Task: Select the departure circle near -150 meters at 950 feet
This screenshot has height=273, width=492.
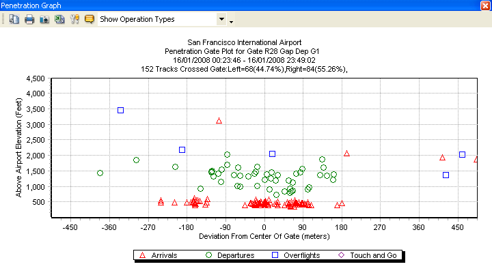Action: (x=200, y=188)
